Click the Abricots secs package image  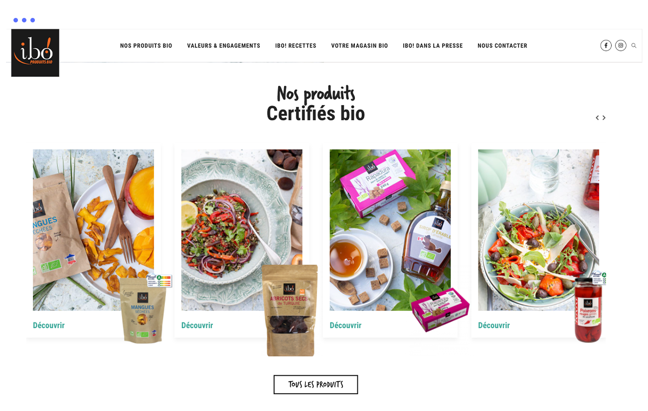tap(290, 310)
